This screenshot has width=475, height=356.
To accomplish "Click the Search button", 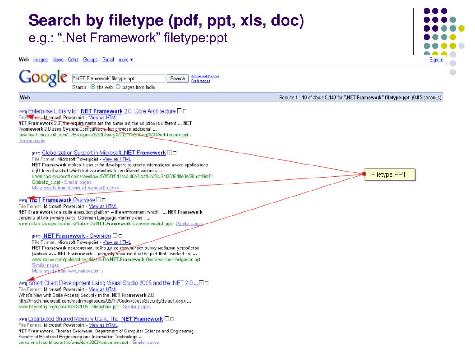I will 178,78.
